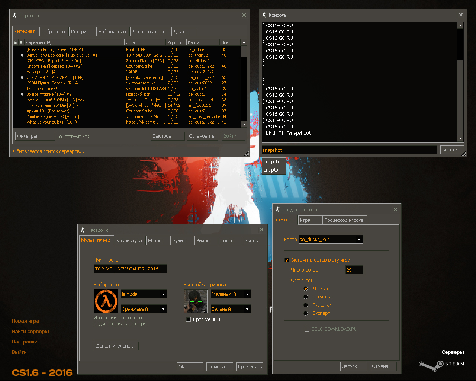Sort servers by Пинг column header
The image size is (476, 381).
pos(230,42)
